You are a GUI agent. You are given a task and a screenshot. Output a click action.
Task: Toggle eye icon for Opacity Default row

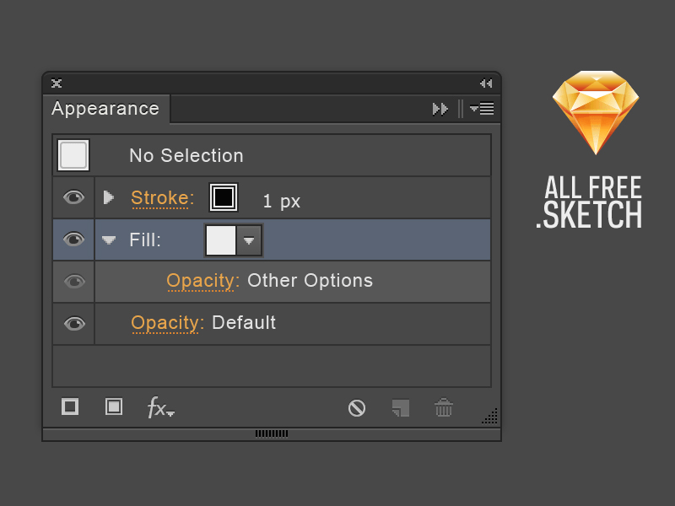click(x=74, y=323)
